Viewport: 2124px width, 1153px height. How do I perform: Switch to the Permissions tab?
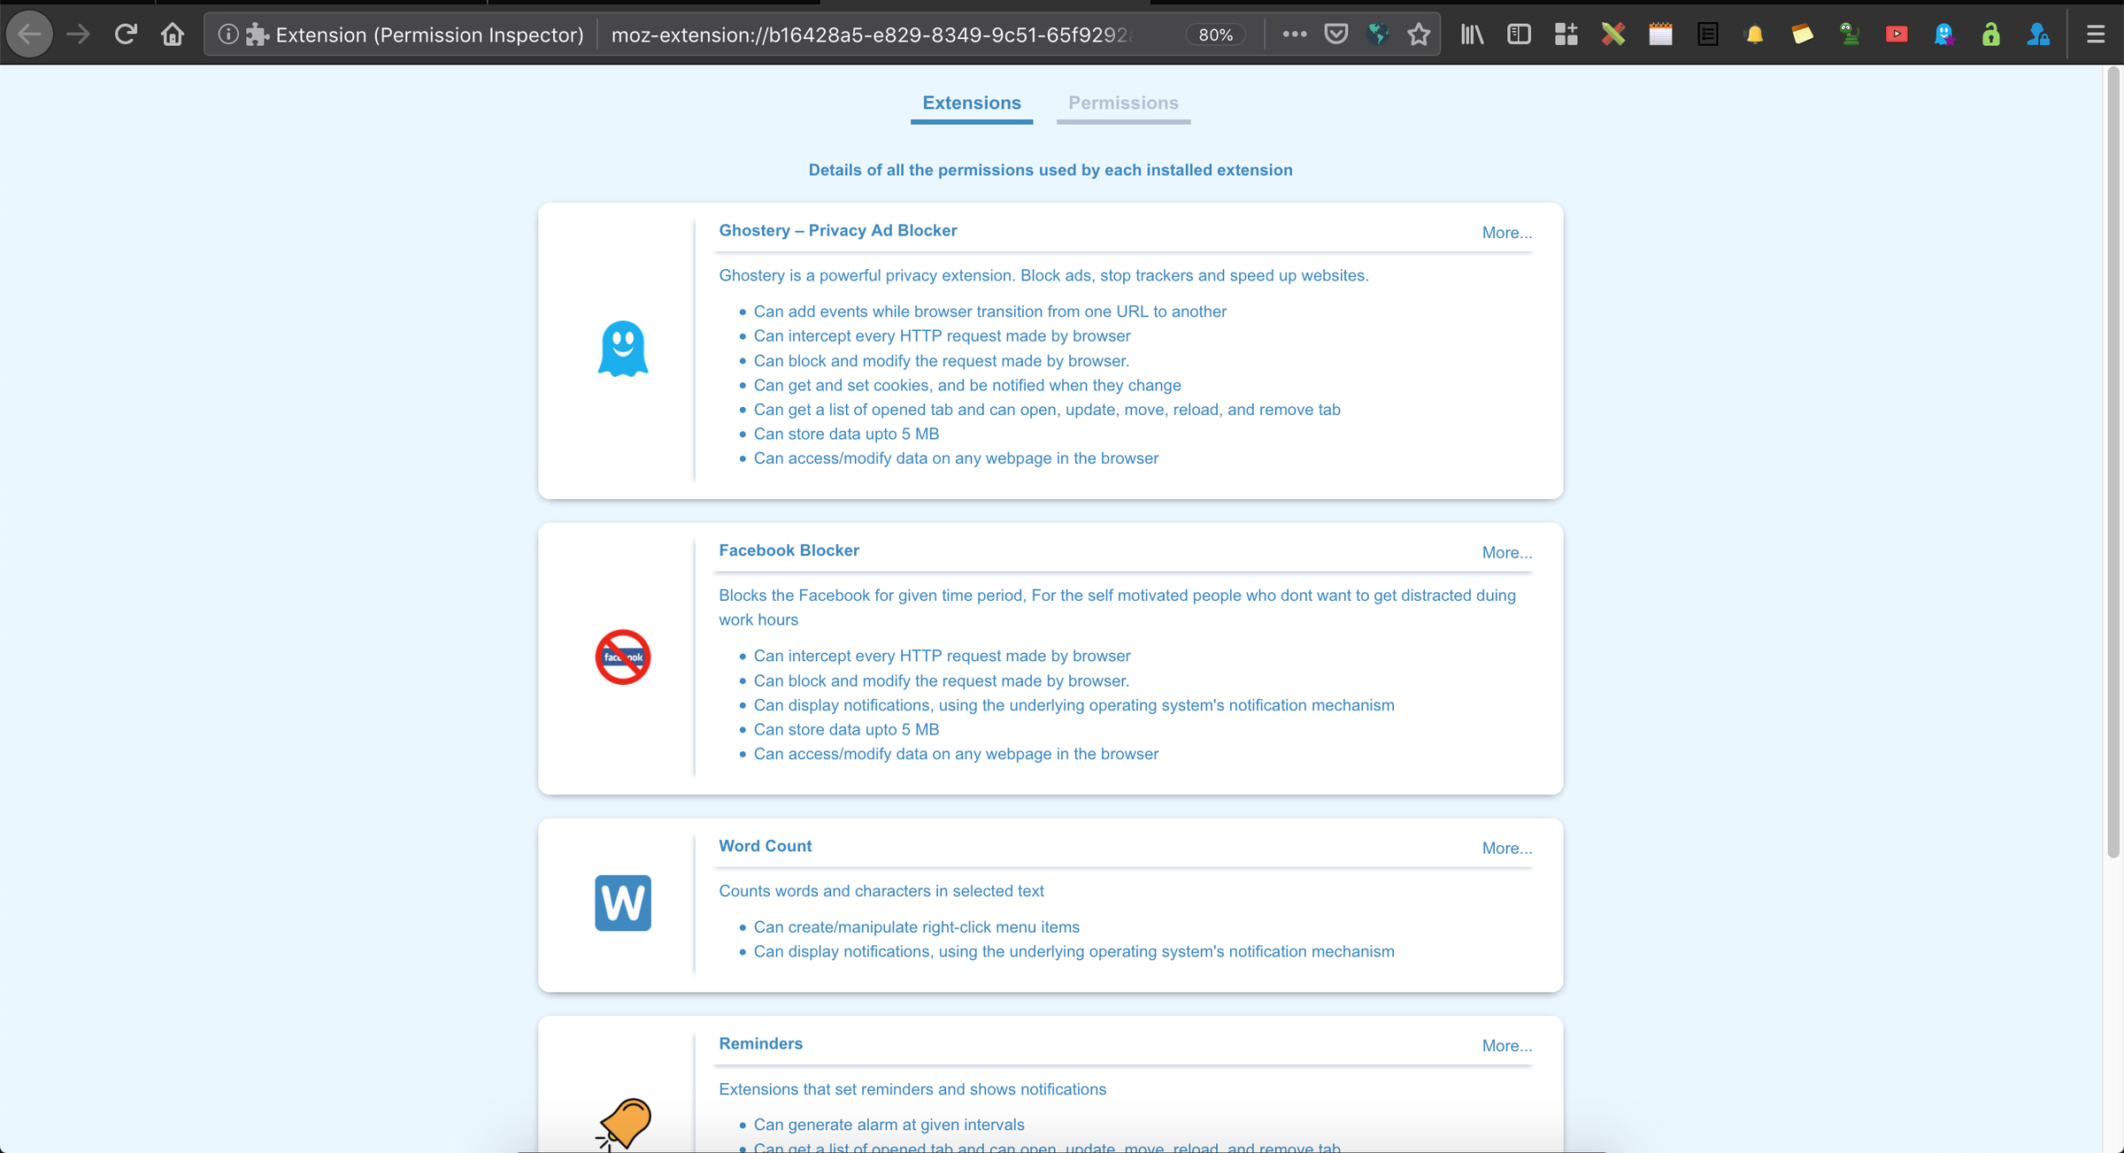pos(1123,103)
